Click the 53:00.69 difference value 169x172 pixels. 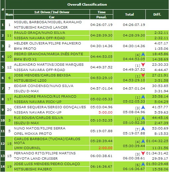tap(160, 128)
